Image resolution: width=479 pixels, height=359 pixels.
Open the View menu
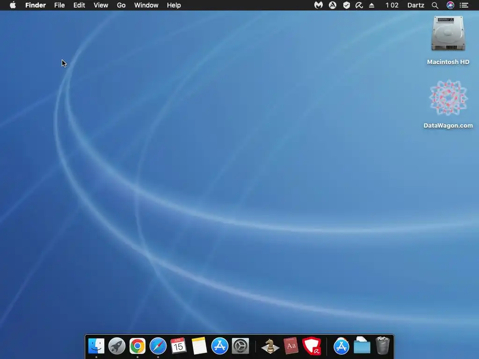click(101, 5)
